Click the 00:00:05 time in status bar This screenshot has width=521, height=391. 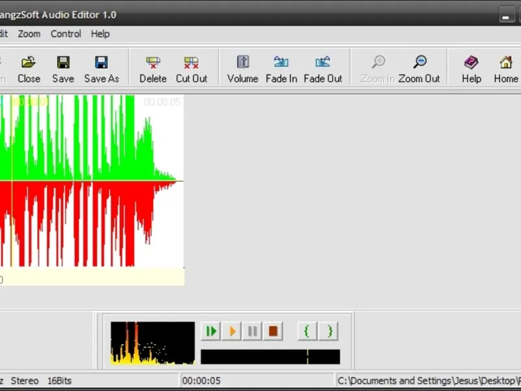[201, 381]
